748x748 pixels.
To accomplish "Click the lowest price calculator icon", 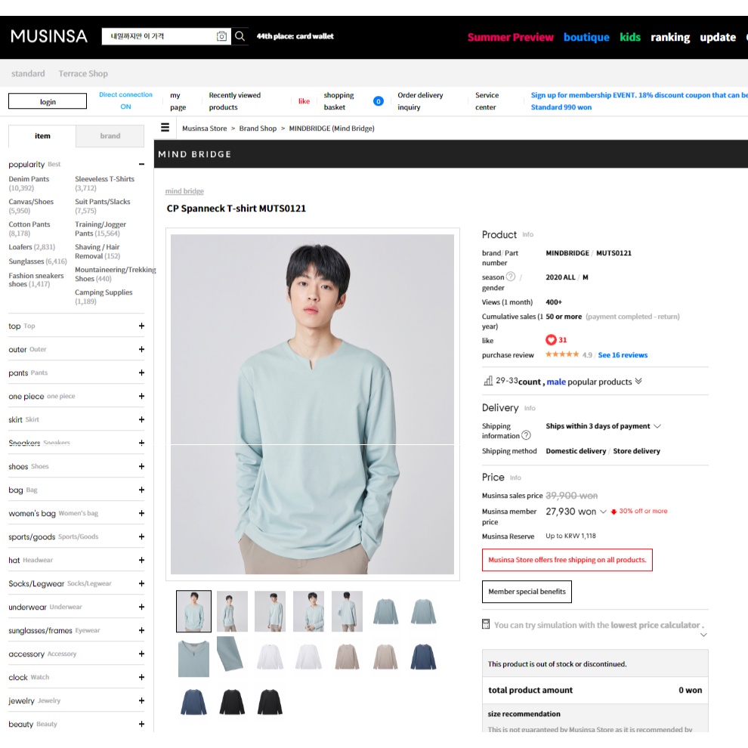I will click(x=486, y=624).
